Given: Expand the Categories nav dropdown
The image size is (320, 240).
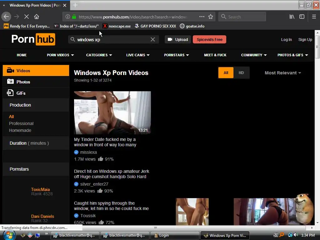Looking at the screenshot, I should [99, 55].
